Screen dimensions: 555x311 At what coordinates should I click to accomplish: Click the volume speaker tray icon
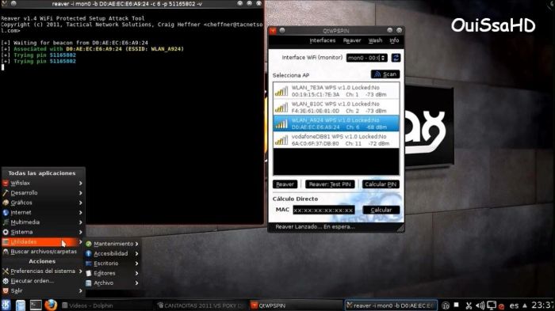(x=480, y=305)
